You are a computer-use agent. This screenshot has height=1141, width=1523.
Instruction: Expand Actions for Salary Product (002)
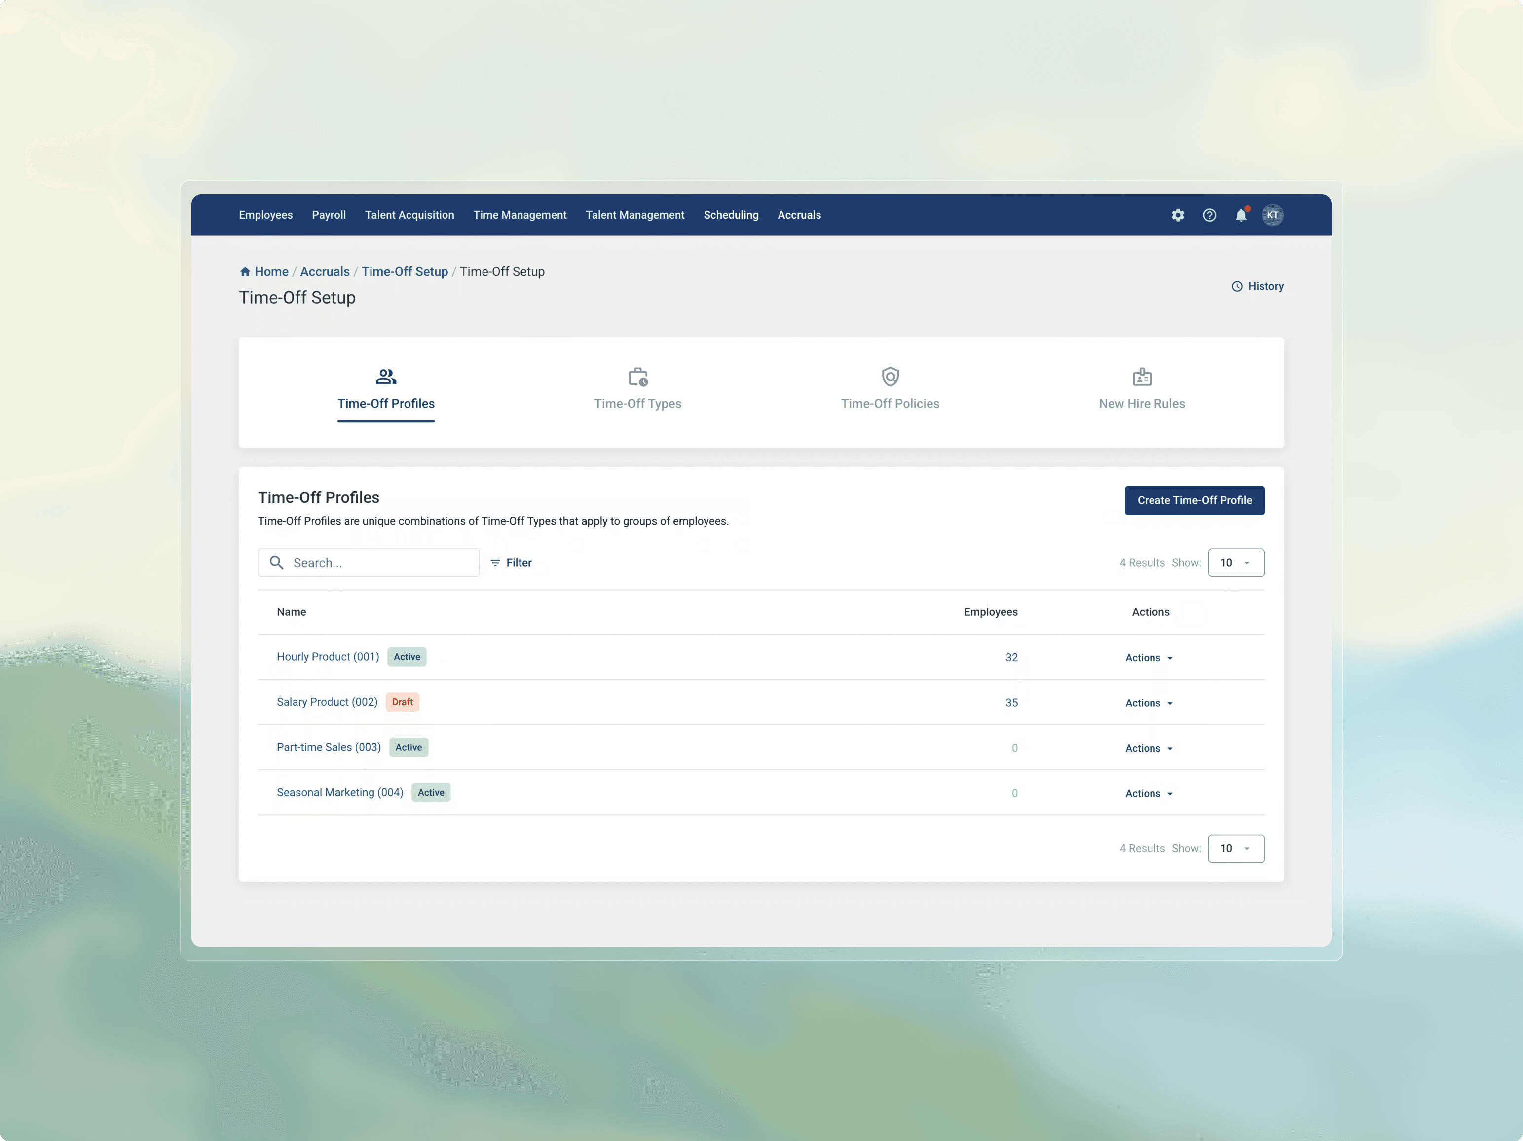pyautogui.click(x=1149, y=703)
